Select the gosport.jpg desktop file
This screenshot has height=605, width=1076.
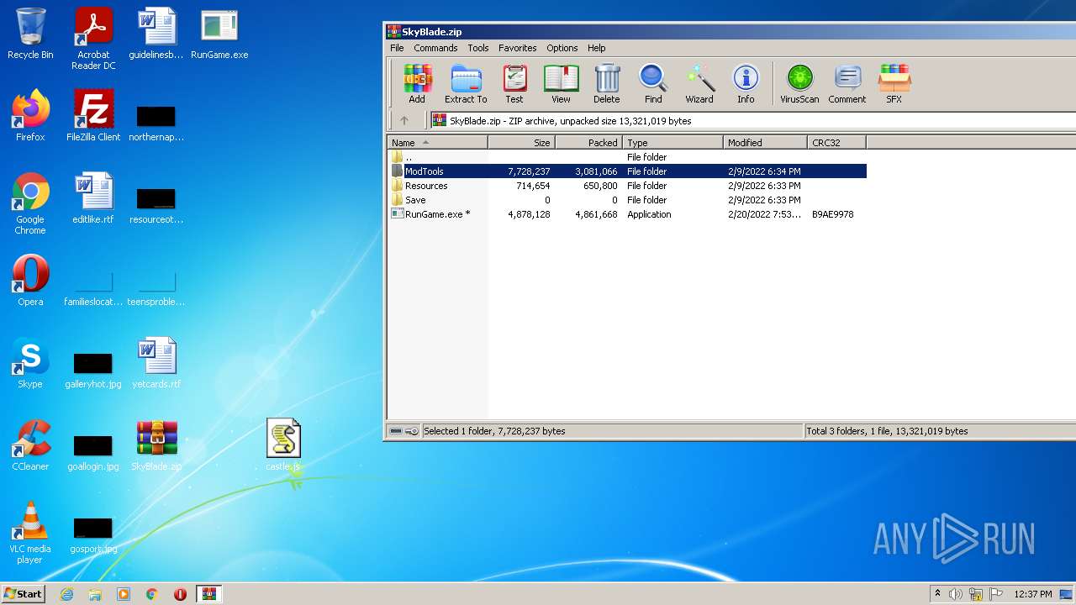[x=93, y=534]
